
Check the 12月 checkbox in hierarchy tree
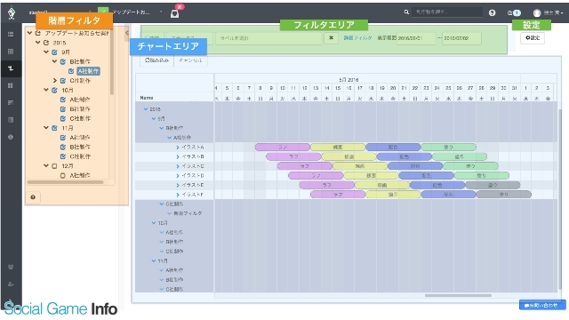pyautogui.click(x=54, y=166)
